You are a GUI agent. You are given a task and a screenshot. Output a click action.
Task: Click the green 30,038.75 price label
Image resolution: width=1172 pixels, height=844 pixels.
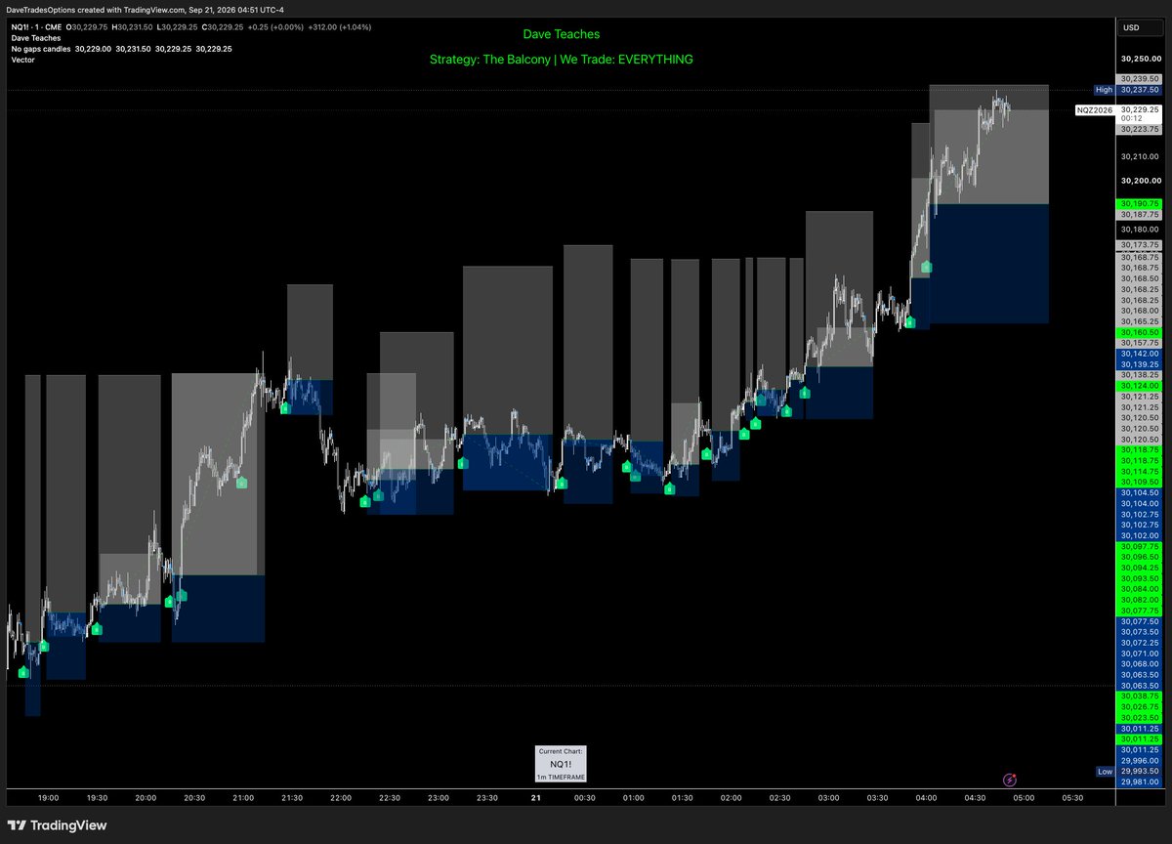tap(1140, 696)
